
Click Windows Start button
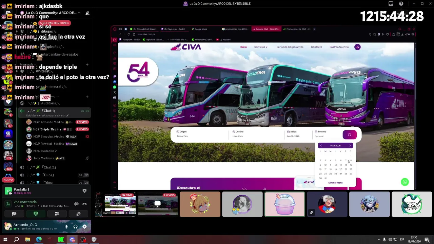coord(5,240)
